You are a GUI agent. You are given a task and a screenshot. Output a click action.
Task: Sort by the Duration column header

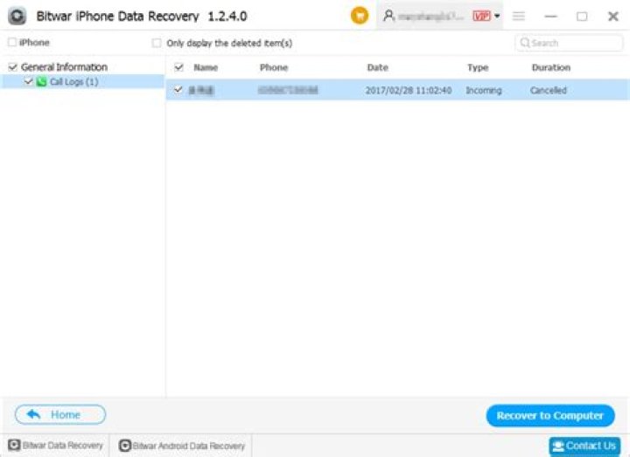click(550, 67)
